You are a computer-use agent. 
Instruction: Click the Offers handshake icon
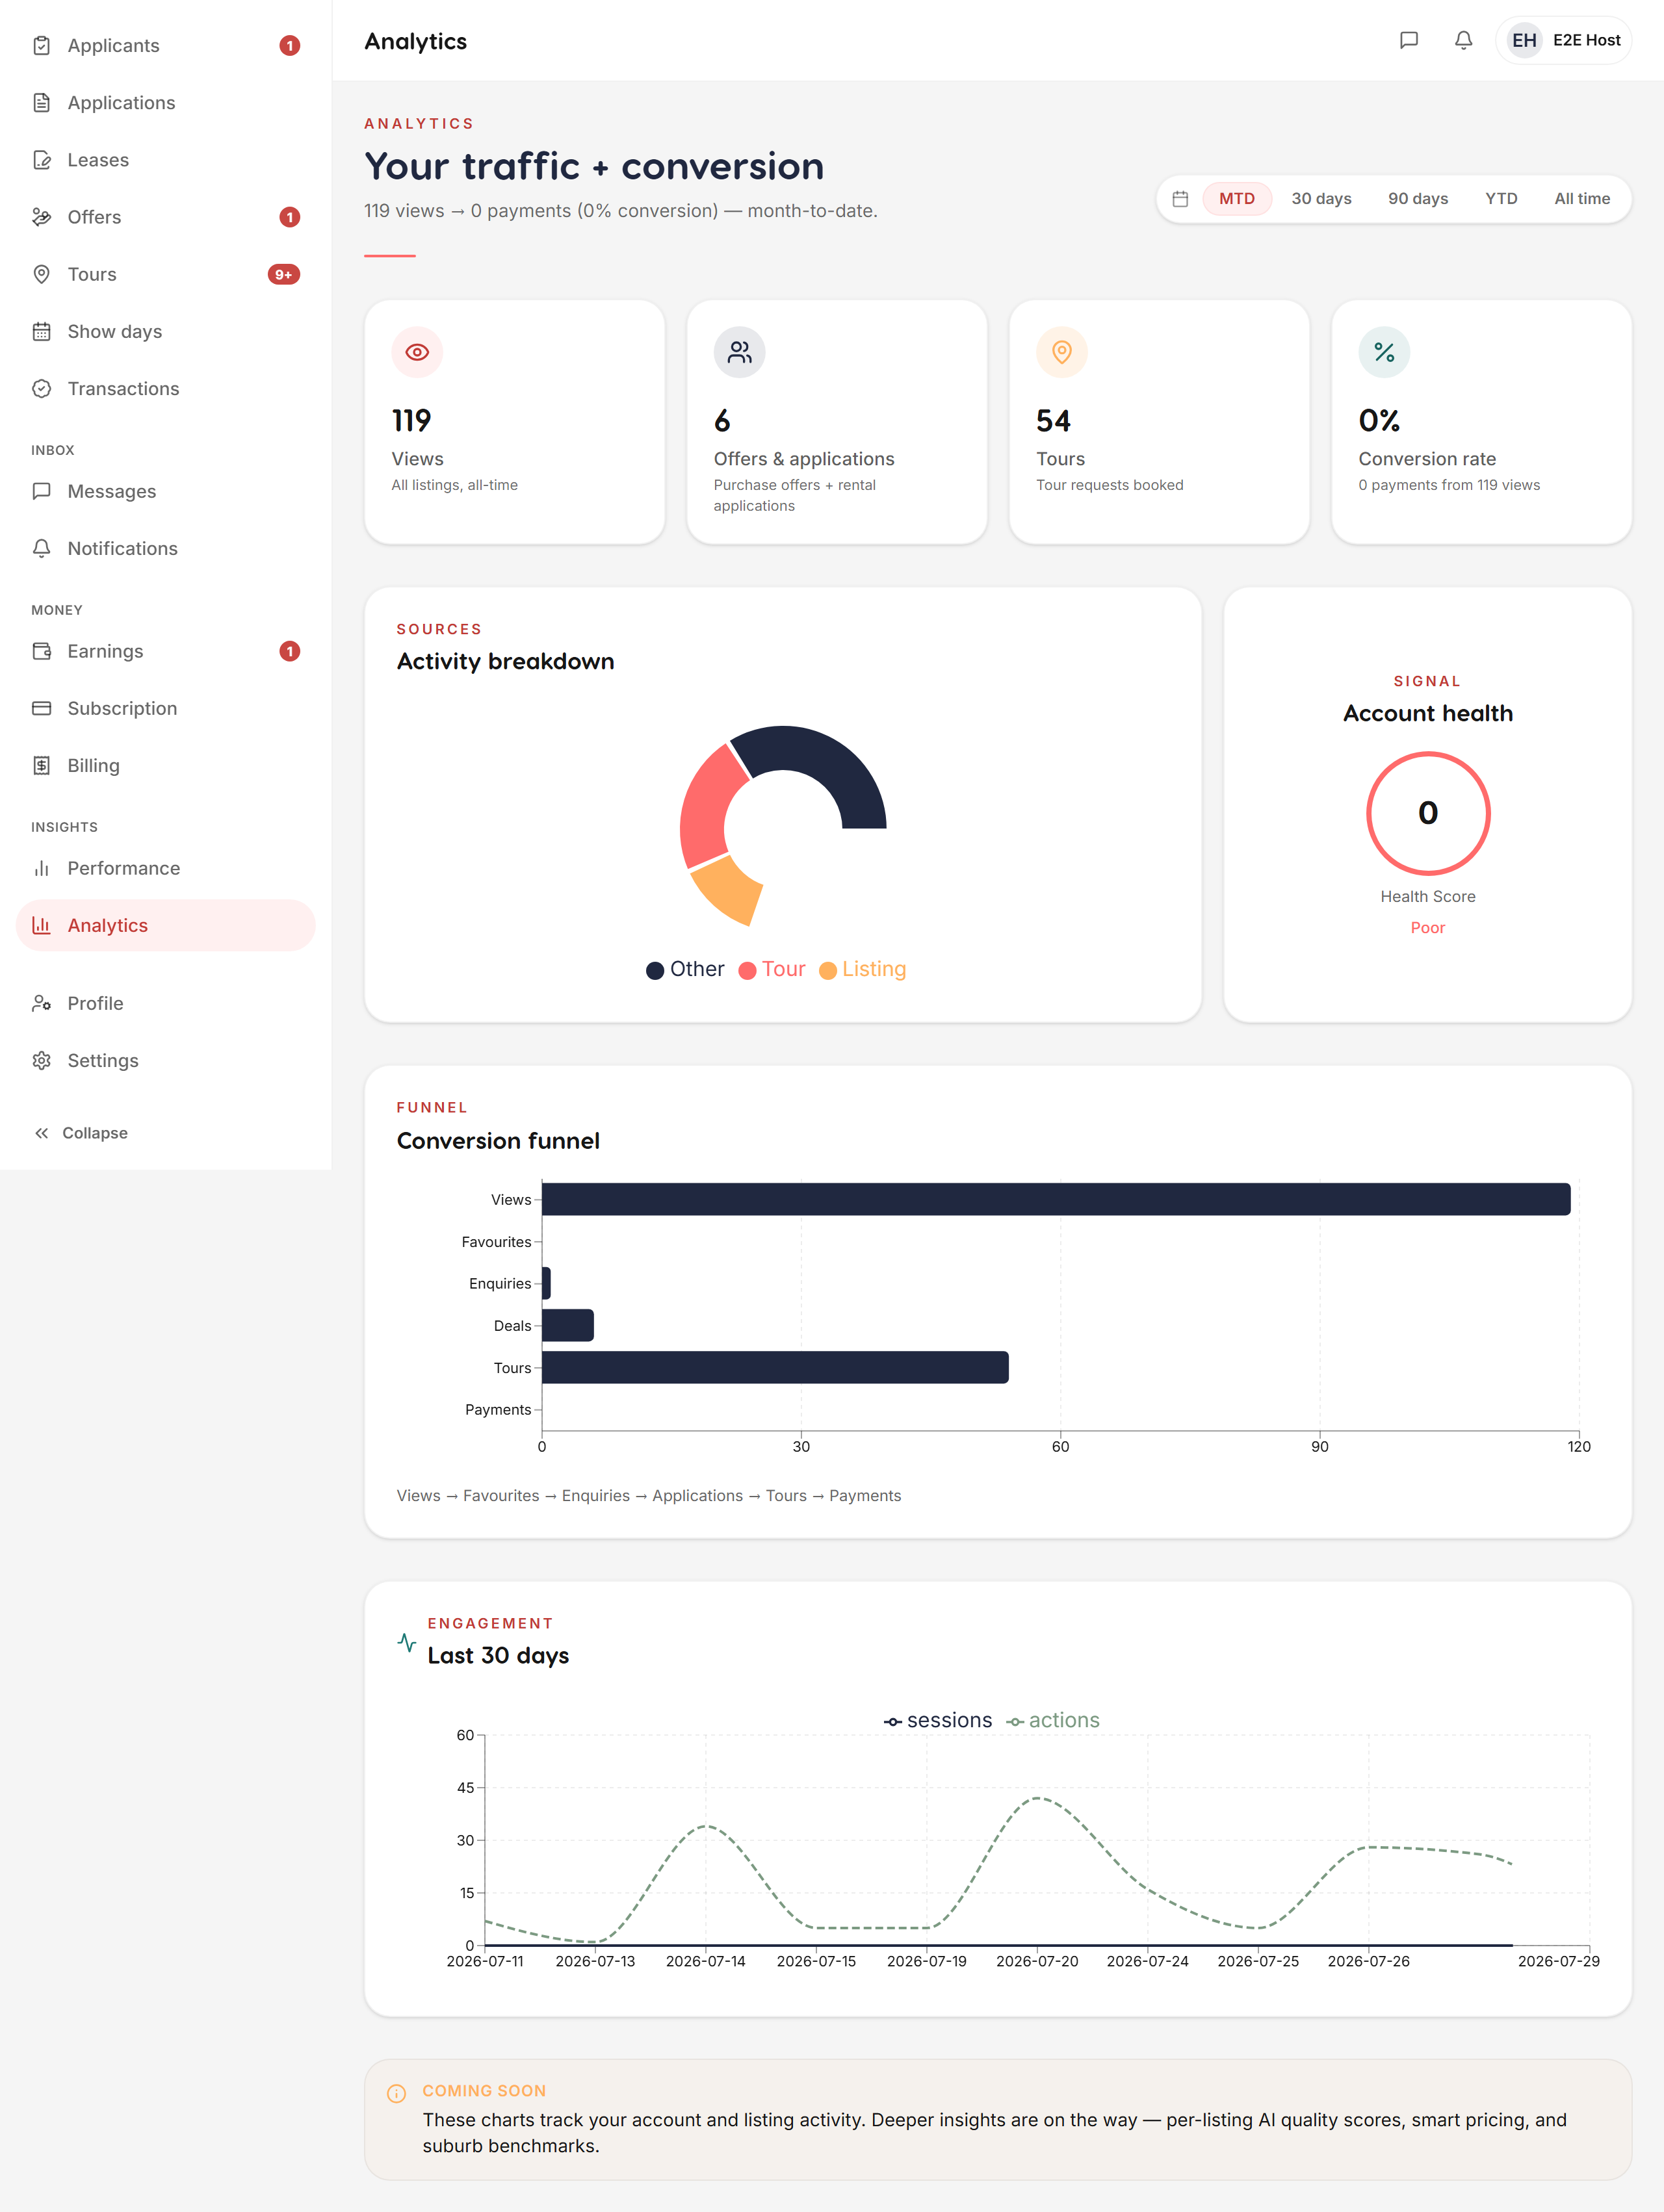pos(41,216)
